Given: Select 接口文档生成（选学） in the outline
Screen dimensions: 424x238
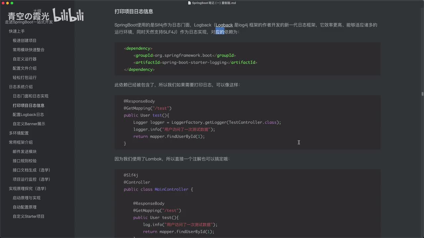Looking at the screenshot, I should coord(31,170).
